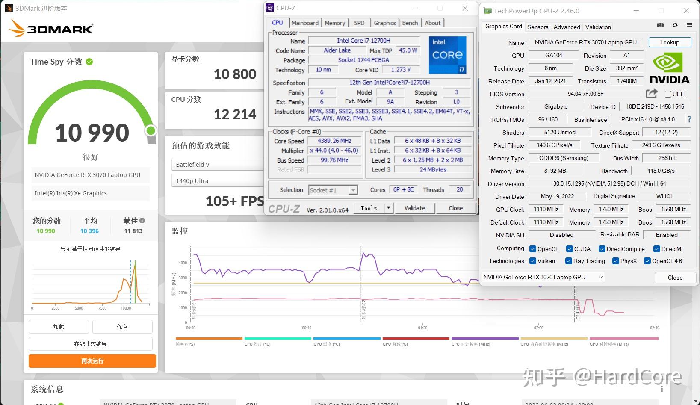Toggle the UEFI checkbox

[x=668, y=94]
